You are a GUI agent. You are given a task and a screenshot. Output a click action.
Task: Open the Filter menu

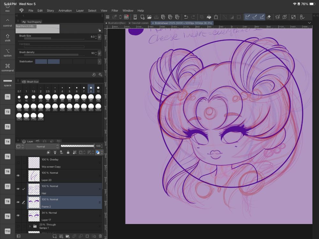115,11
